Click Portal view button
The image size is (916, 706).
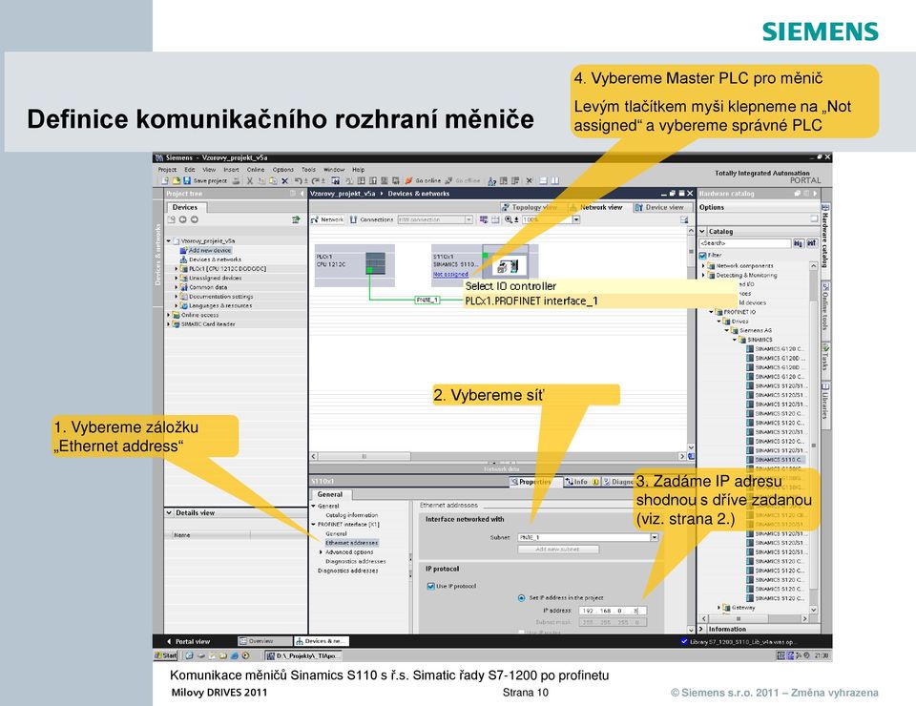pyautogui.click(x=188, y=641)
